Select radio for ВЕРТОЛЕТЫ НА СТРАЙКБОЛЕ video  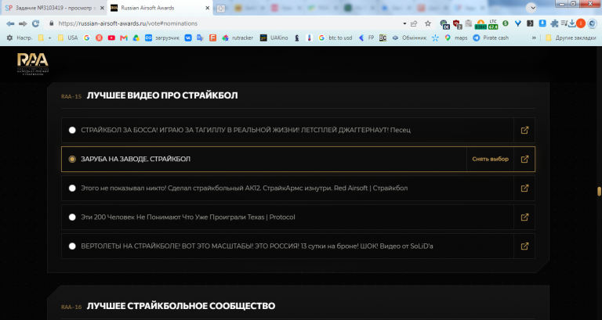click(72, 246)
